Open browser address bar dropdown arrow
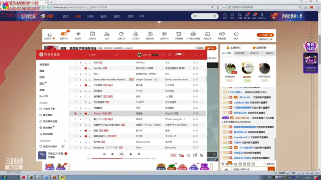321x180 pixels. (x=224, y=7)
